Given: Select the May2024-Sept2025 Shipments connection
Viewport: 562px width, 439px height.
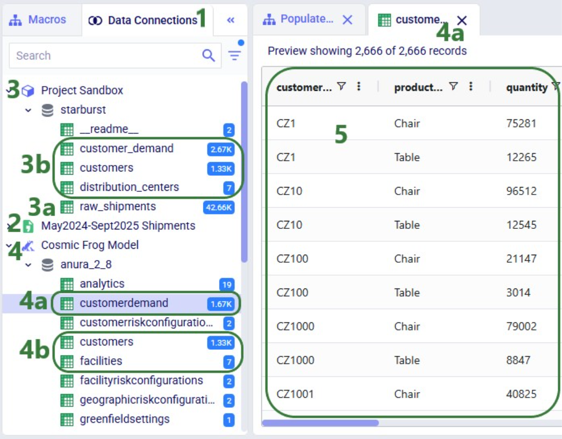Looking at the screenshot, I should [118, 226].
